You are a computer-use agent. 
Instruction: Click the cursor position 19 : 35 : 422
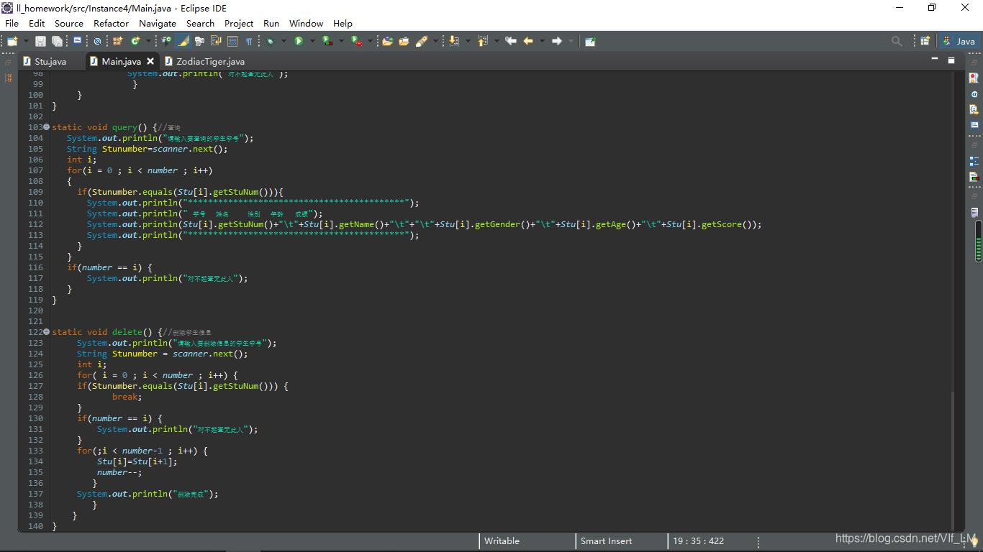tap(699, 541)
